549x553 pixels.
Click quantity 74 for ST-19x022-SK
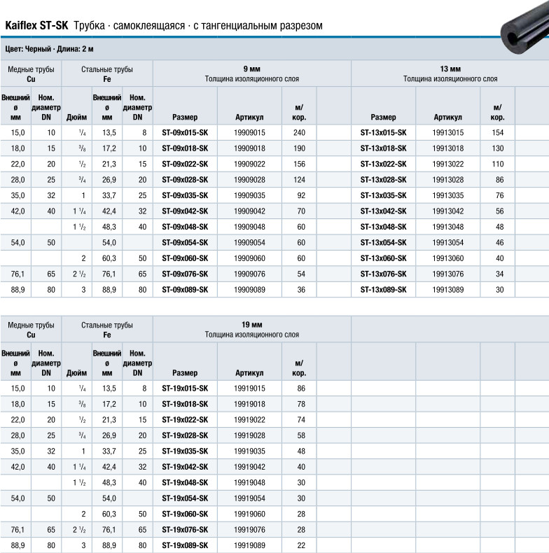pyautogui.click(x=301, y=420)
